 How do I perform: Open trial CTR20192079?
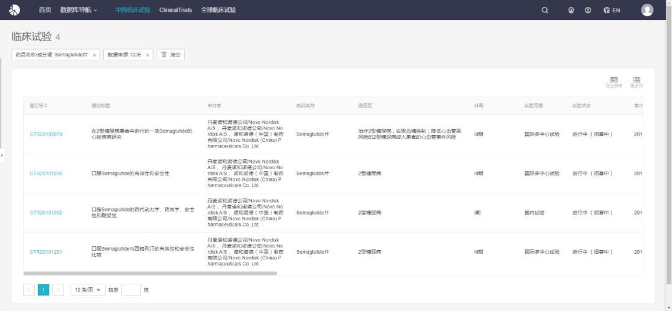[46, 134]
